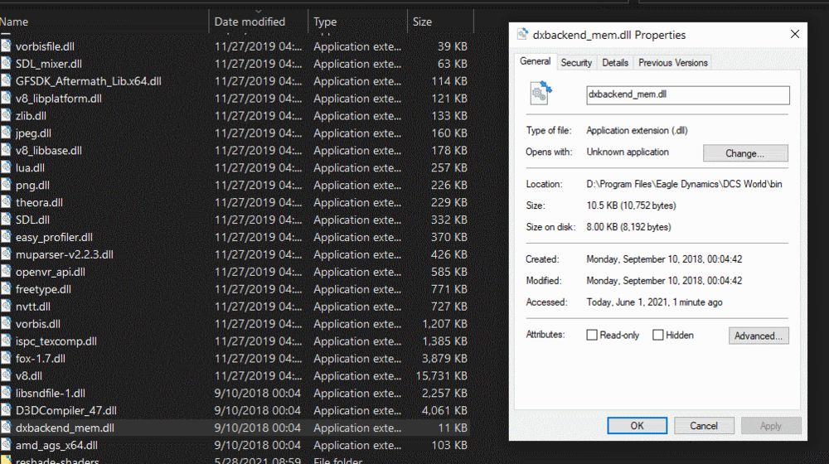The image size is (829, 464).
Task: Enable the Read-only attribute checkbox
Action: [592, 335]
